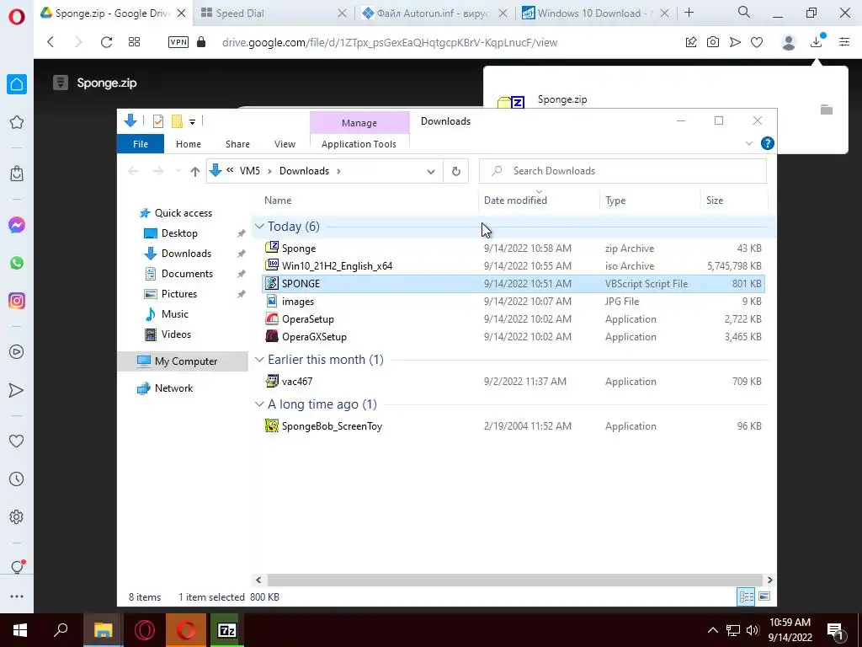Open the Home ribbon tab
862x647 pixels.
(x=188, y=143)
